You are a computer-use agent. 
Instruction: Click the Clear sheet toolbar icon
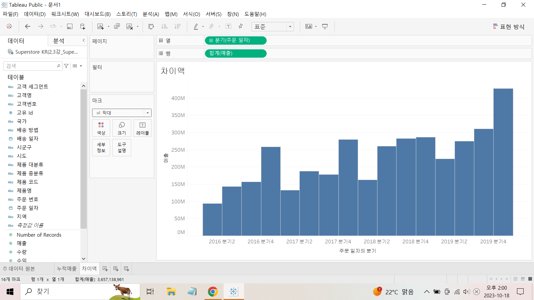point(130,26)
